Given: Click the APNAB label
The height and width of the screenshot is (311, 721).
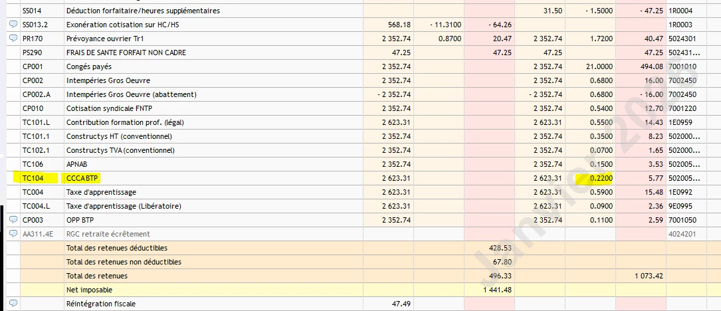Looking at the screenshot, I should pos(76,164).
